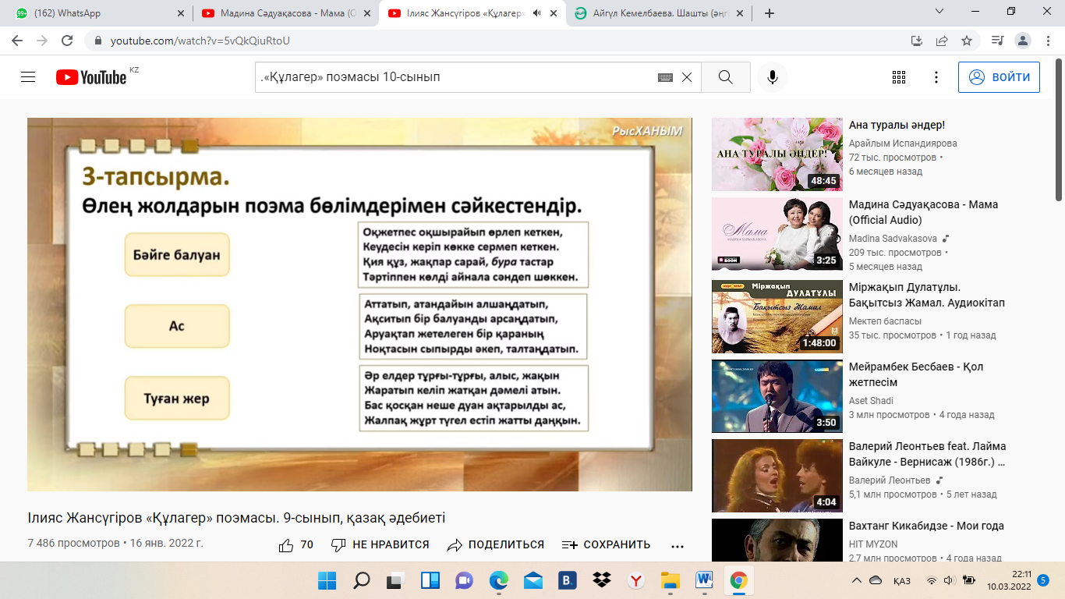Open Windows Widgets from the taskbar
The image size is (1065, 599).
(430, 580)
